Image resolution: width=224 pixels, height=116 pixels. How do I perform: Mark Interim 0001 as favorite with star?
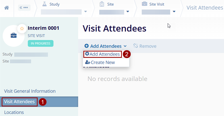22,29
